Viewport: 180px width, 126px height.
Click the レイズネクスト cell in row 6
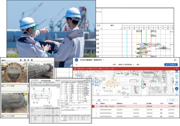[121, 106]
